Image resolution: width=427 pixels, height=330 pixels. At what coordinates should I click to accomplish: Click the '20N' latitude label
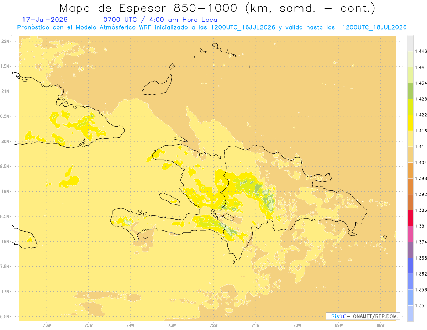point(6,141)
